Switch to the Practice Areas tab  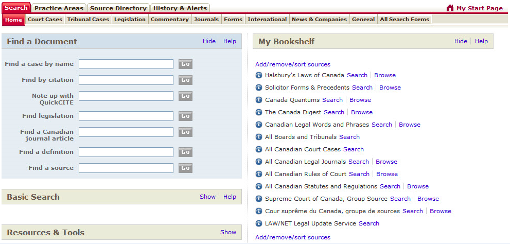[x=59, y=8]
